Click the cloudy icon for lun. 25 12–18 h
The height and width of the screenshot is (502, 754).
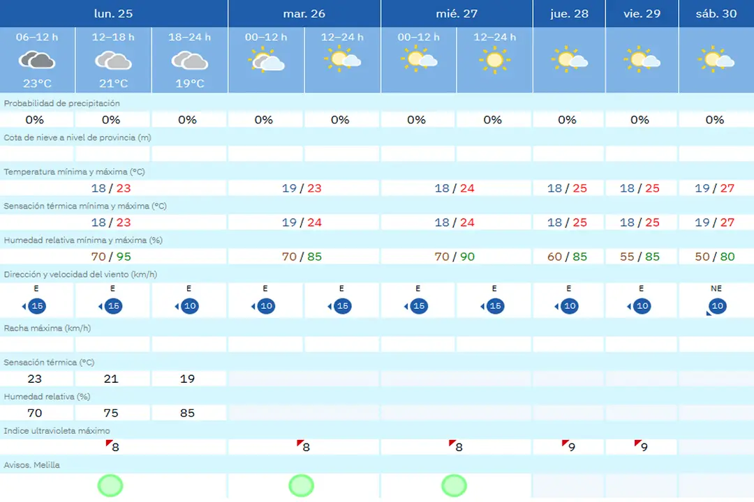(113, 60)
